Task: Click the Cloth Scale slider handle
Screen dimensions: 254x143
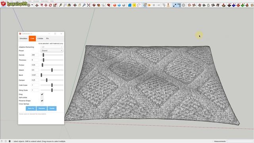Action: (x=52, y=85)
